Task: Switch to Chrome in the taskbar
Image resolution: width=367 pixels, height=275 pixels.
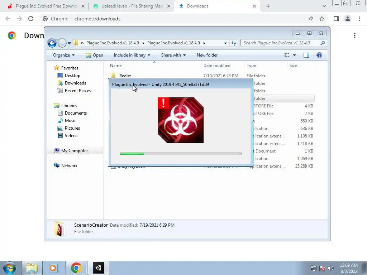Action: pyautogui.click(x=76, y=268)
